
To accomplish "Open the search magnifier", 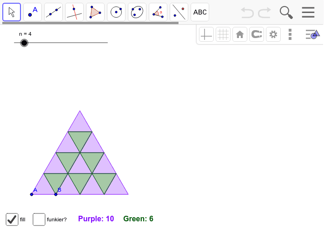I will tap(286, 13).
